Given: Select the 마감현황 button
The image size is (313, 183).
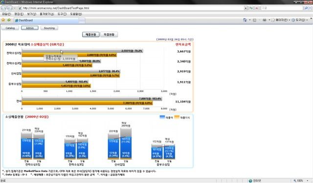Looking at the screenshot, I should (109, 35).
